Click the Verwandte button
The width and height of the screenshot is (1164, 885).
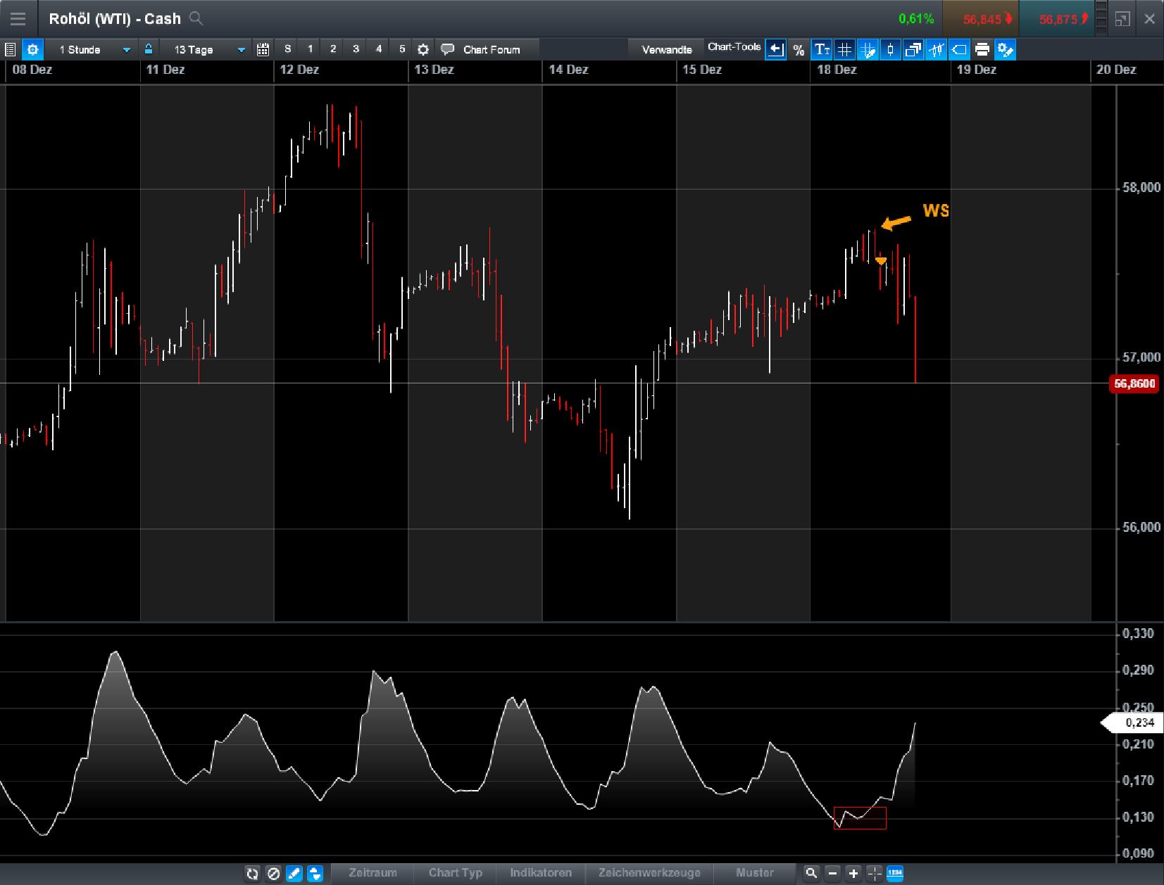(x=668, y=49)
